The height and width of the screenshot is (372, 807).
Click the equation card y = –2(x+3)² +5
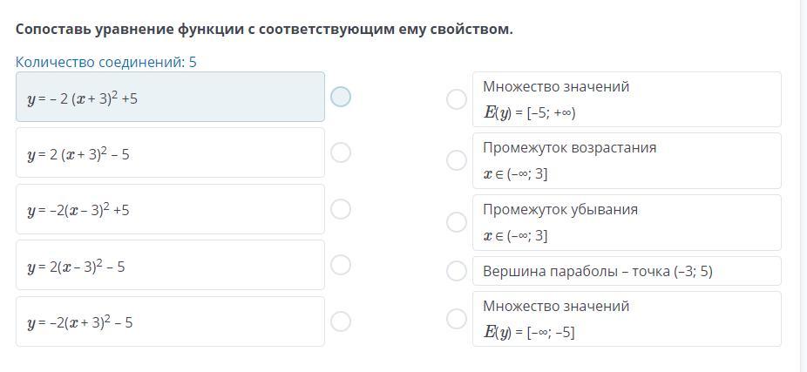(x=170, y=98)
